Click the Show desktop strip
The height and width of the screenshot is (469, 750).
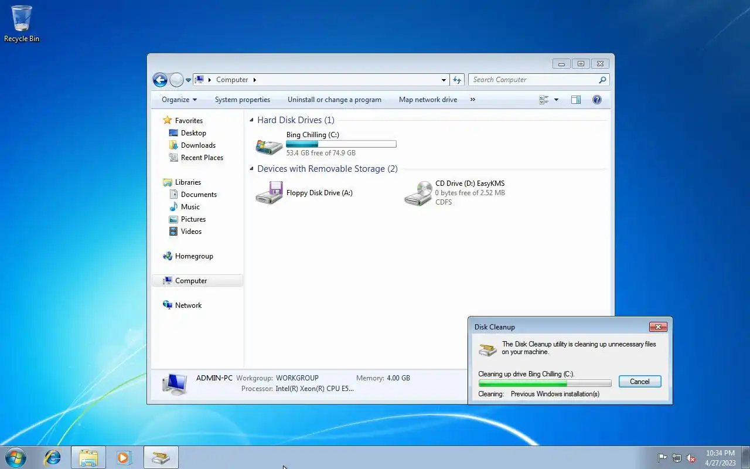pyautogui.click(x=745, y=457)
